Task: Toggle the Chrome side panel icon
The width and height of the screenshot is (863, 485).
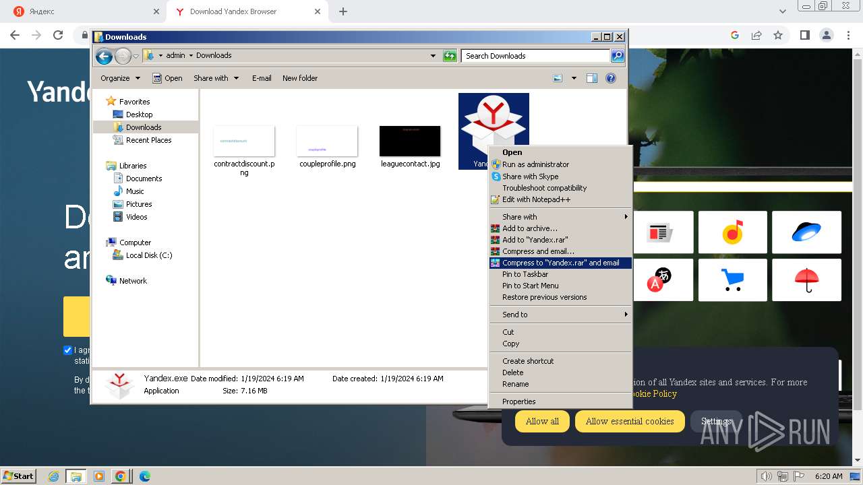Action: [804, 35]
